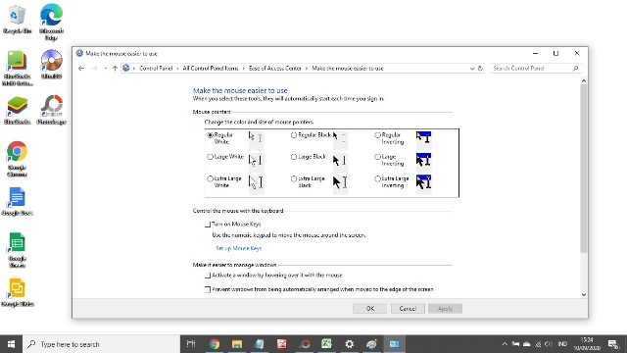Open Microsoft Edge desktop shortcut
The height and width of the screenshot is (353, 627).
(51, 22)
